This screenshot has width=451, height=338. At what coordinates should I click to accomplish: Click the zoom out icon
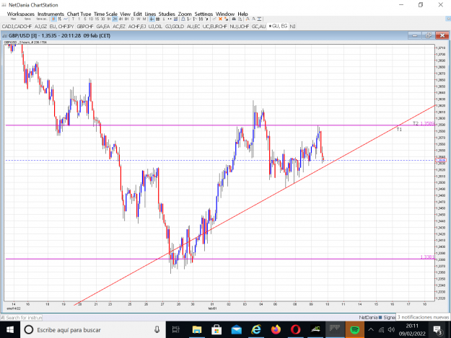(x=254, y=19)
